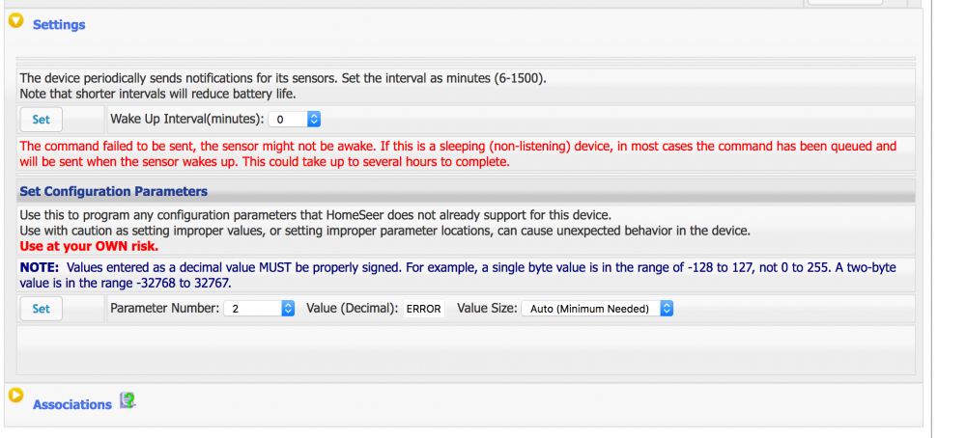This screenshot has height=438, width=966.
Task: Click the Associations section heading
Action: point(72,405)
